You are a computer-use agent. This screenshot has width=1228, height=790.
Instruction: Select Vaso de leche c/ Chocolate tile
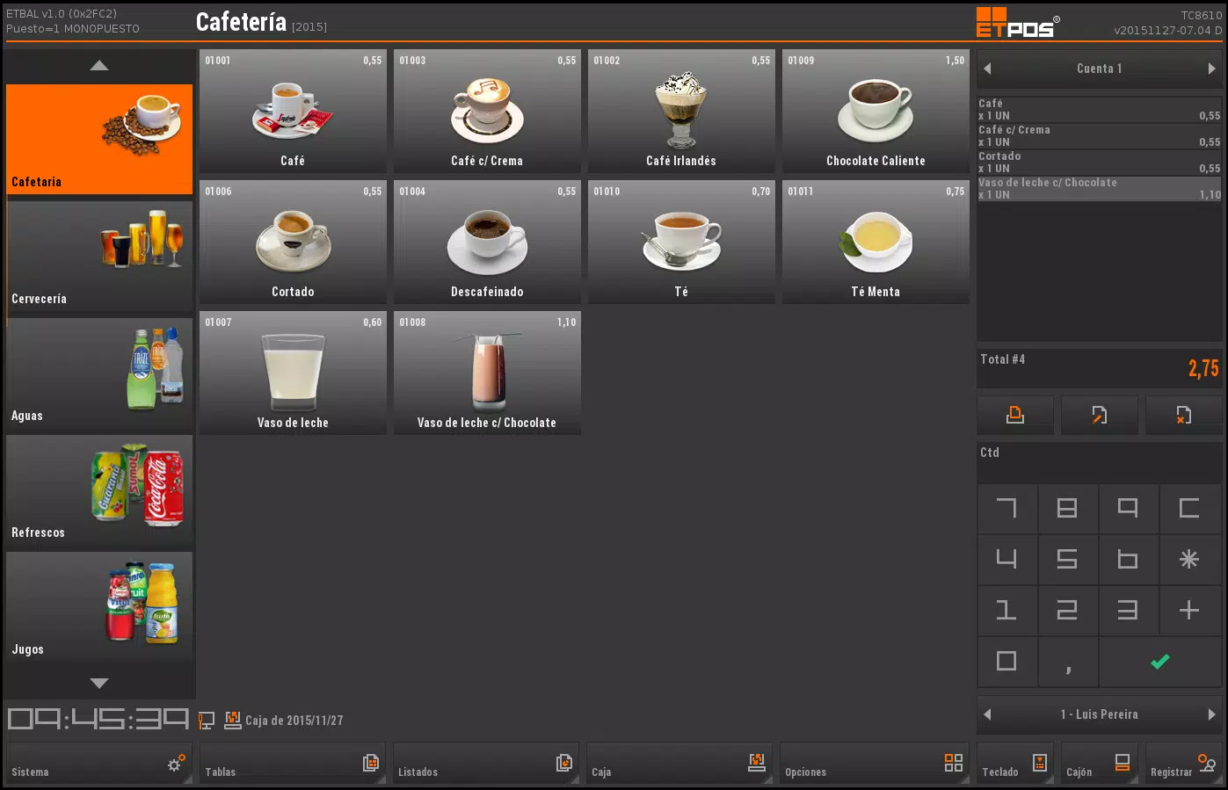coord(487,373)
